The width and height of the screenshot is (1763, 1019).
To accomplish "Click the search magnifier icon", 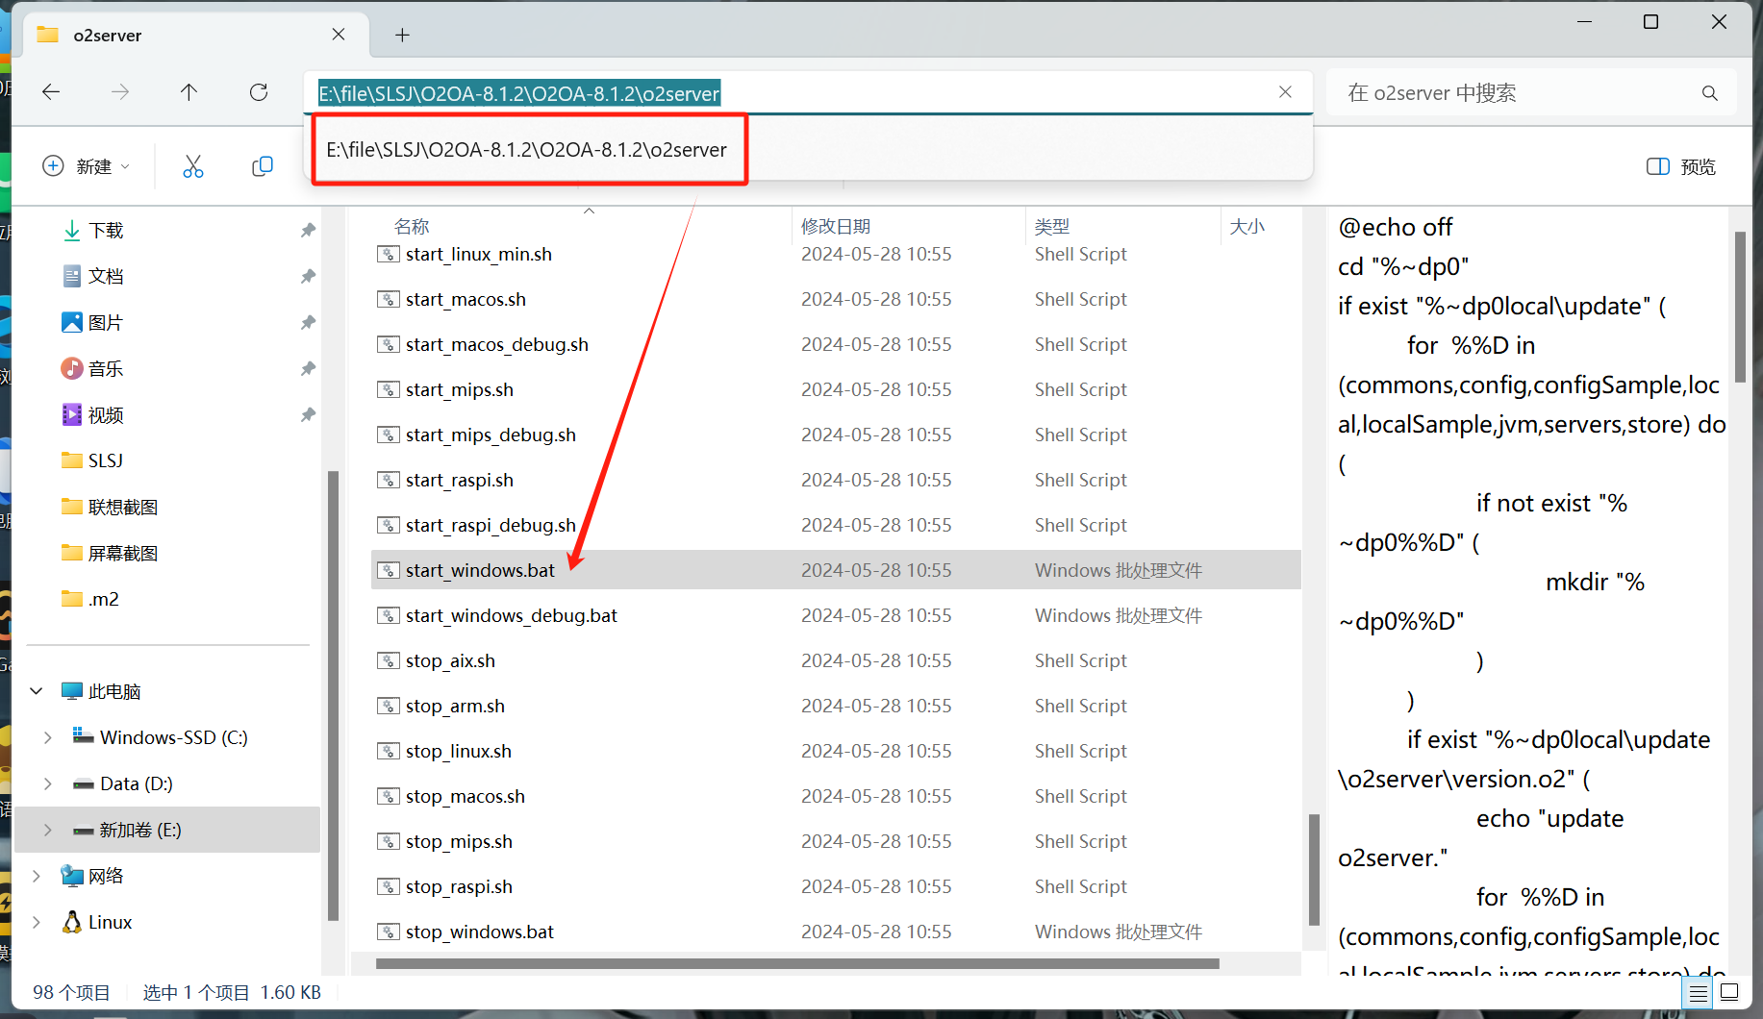I will (x=1709, y=93).
